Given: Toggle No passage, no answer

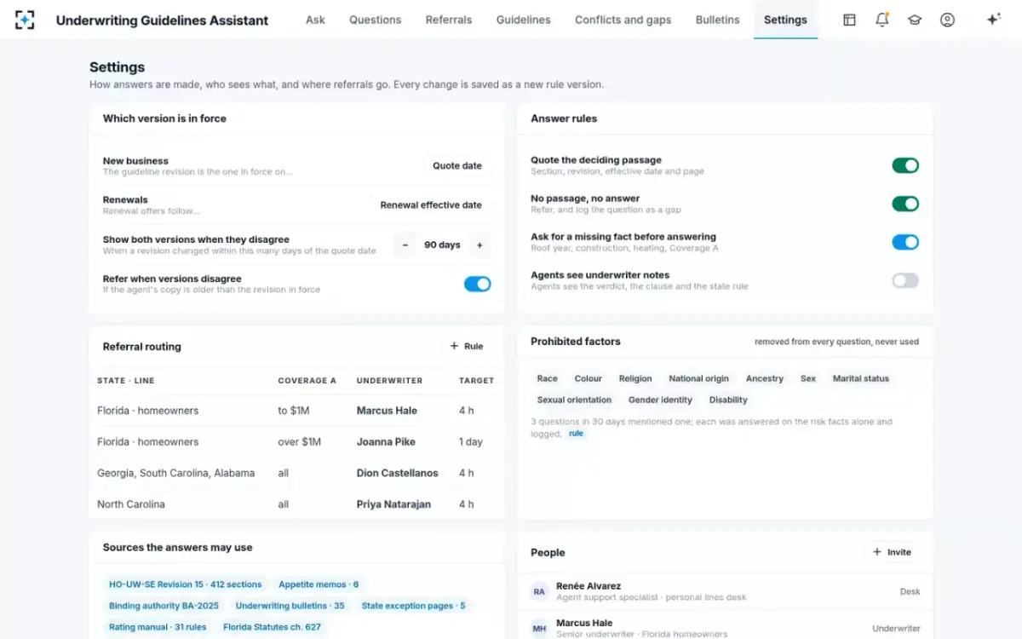Looking at the screenshot, I should tap(905, 204).
